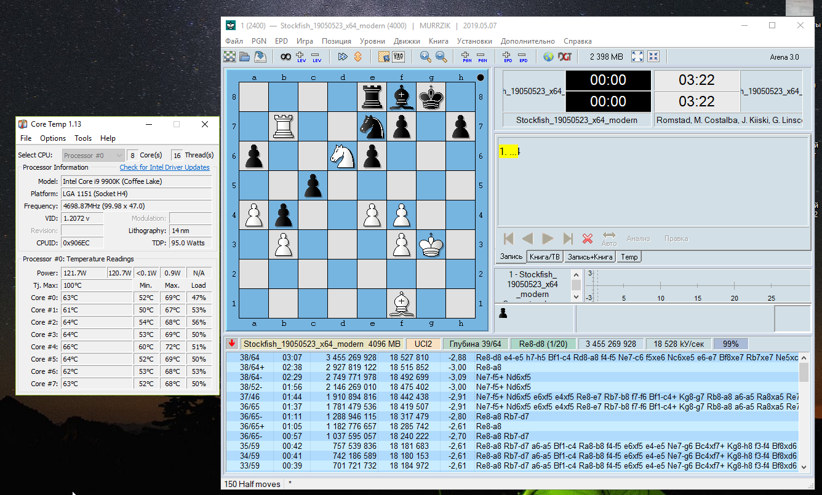822x495 pixels.
Task: Click the black side-to-move indicator dot
Action: [x=481, y=77]
